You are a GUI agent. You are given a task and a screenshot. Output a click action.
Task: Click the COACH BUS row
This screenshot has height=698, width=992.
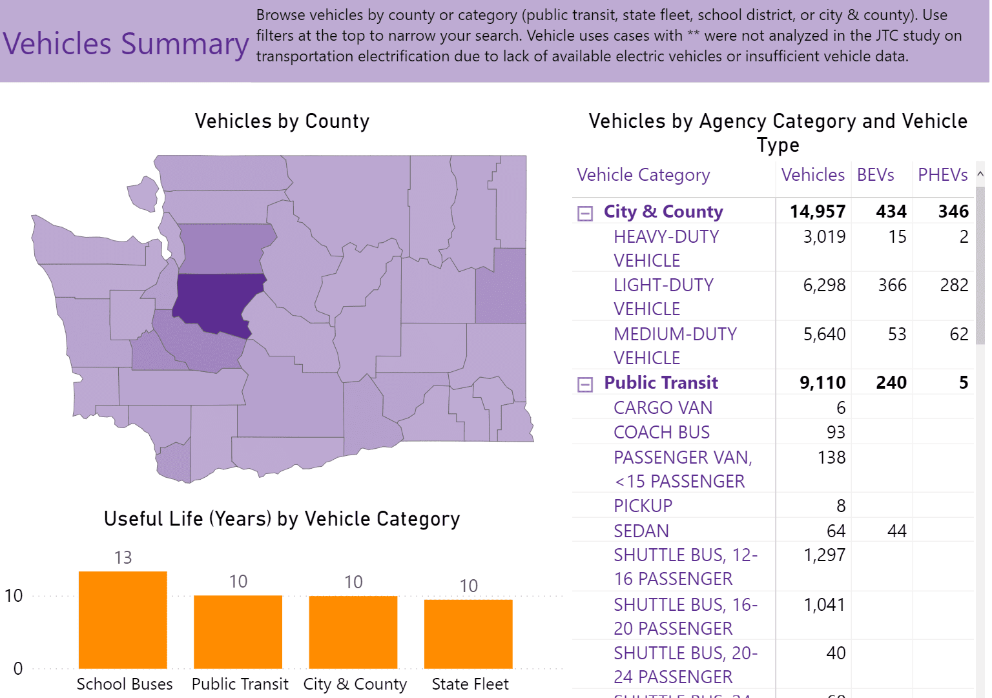point(661,432)
